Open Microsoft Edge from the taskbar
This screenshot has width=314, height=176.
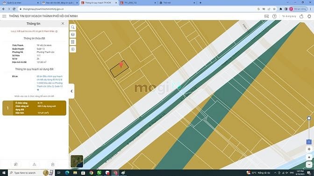pos(67,173)
